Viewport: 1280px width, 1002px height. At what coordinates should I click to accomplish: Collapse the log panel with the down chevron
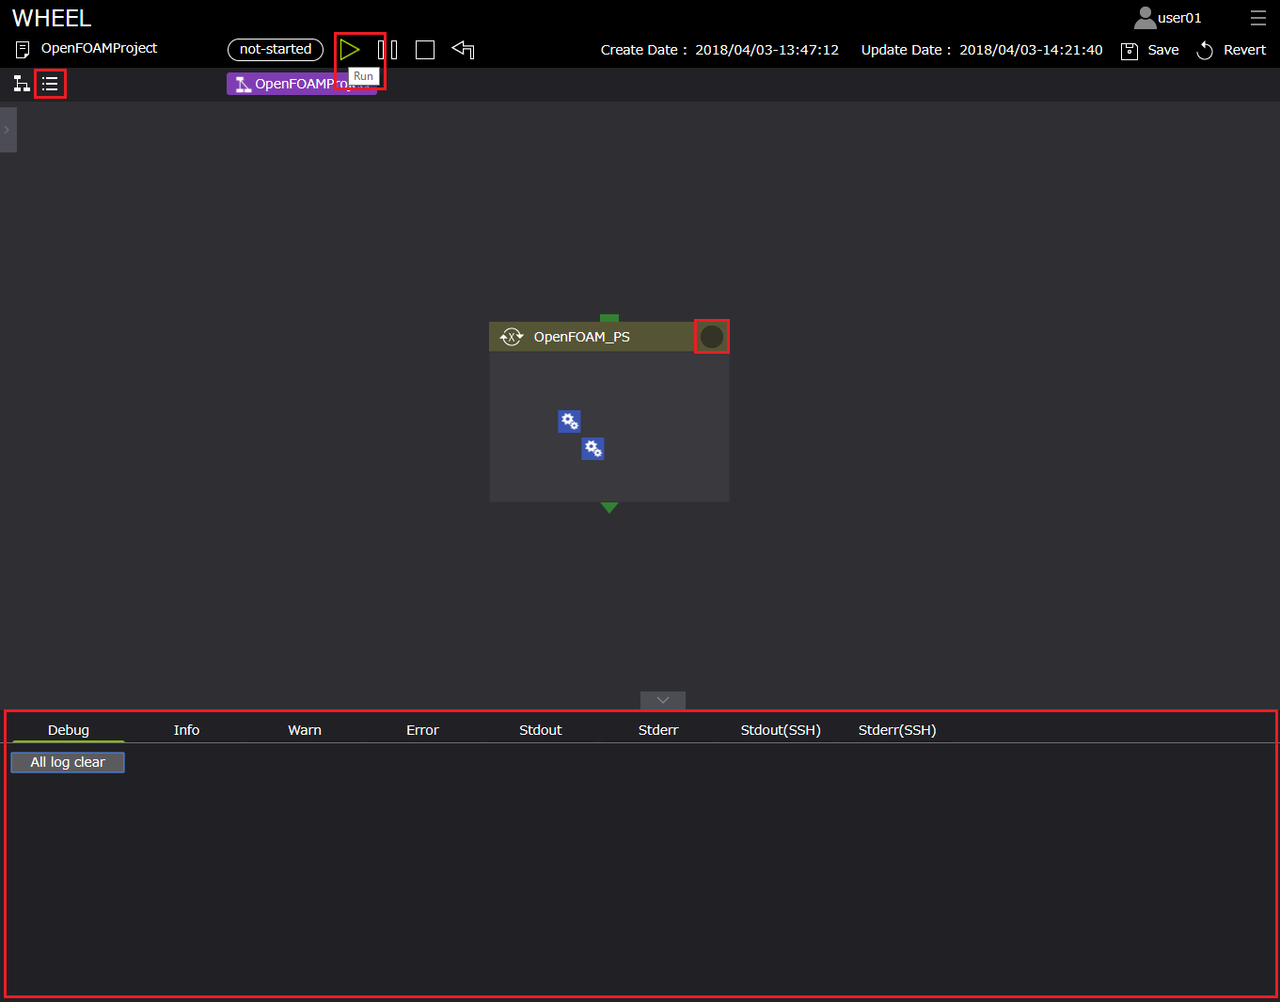[x=663, y=700]
